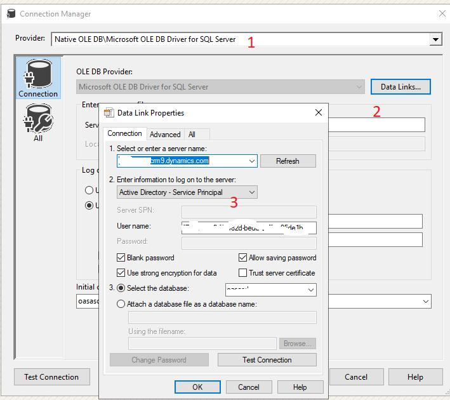This screenshot has height=400, width=450.
Task: Close the Connection Manager window
Action: pos(442,13)
